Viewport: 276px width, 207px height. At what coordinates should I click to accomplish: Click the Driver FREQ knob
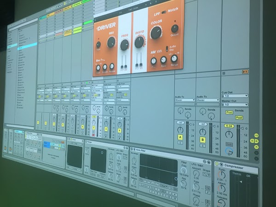coord(125,45)
